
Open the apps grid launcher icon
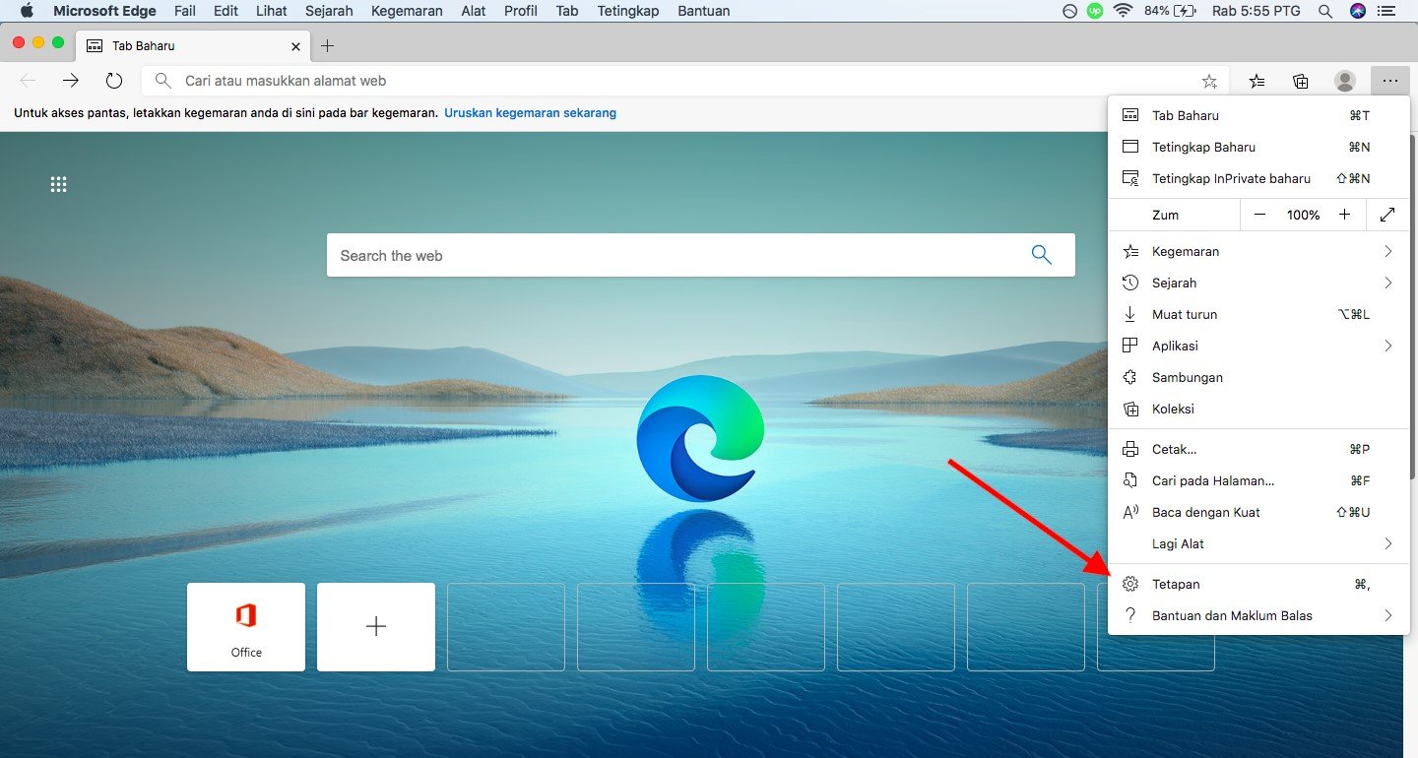[59, 184]
